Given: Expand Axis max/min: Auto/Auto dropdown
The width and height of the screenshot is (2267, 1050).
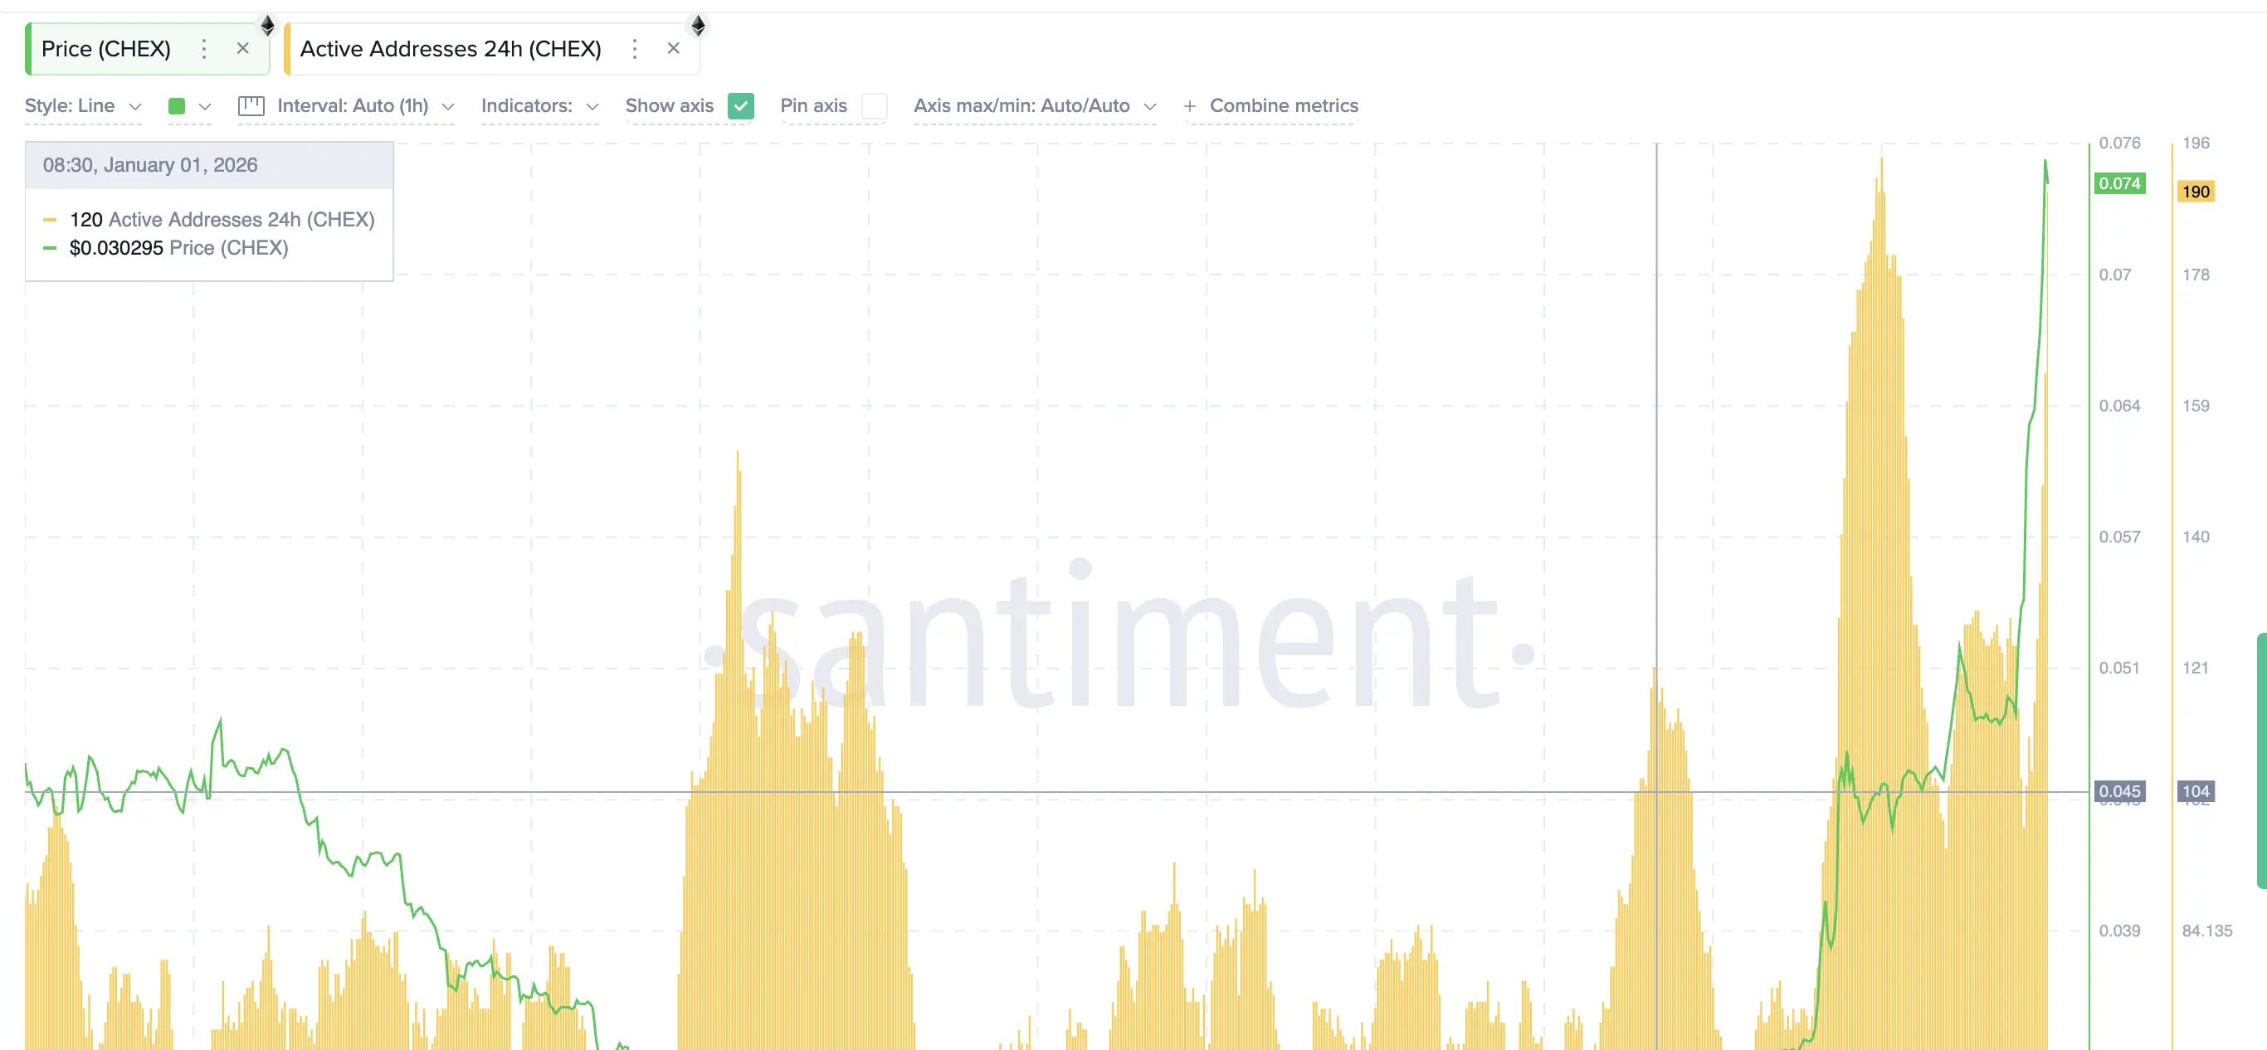Looking at the screenshot, I should [x=1034, y=105].
